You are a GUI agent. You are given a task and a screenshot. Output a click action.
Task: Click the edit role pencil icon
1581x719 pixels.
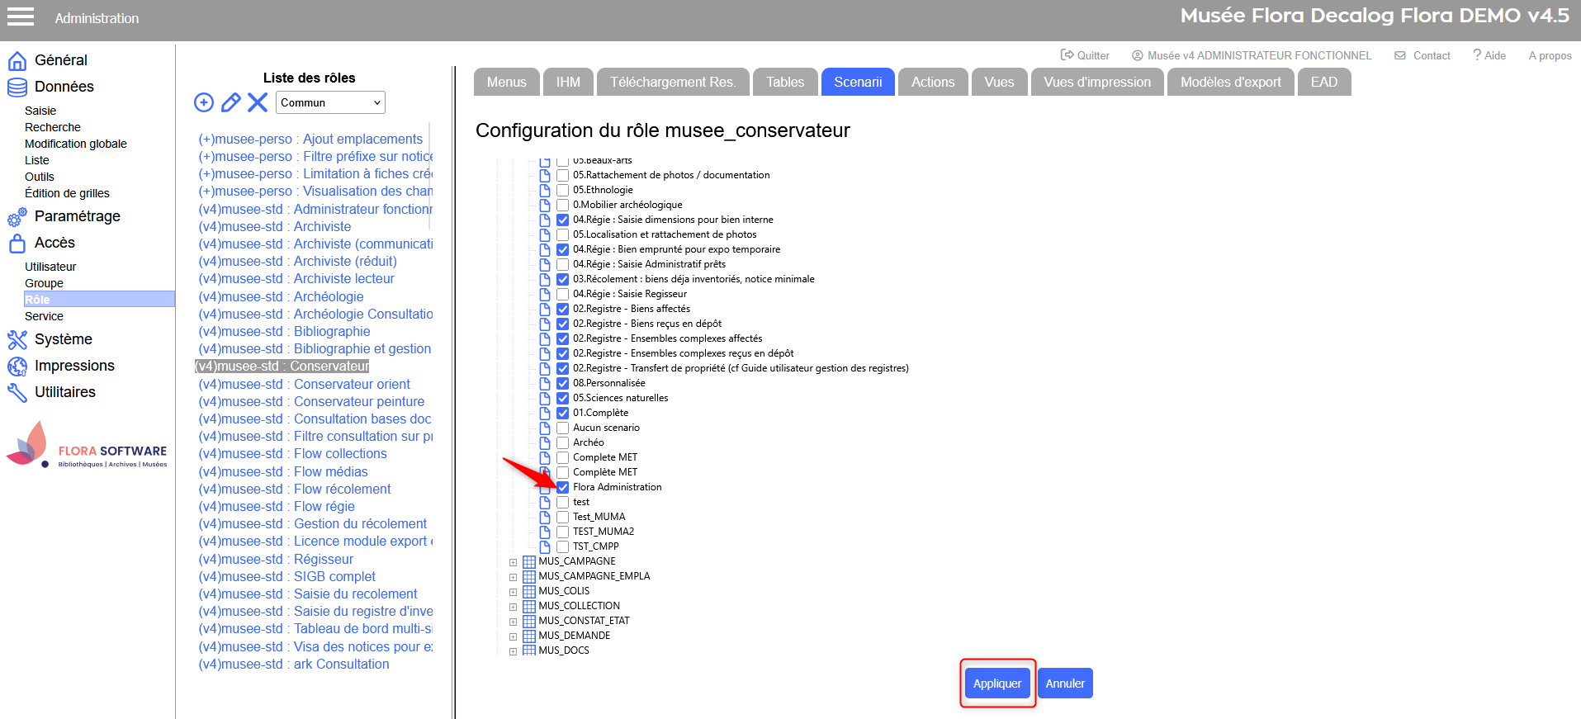(231, 102)
